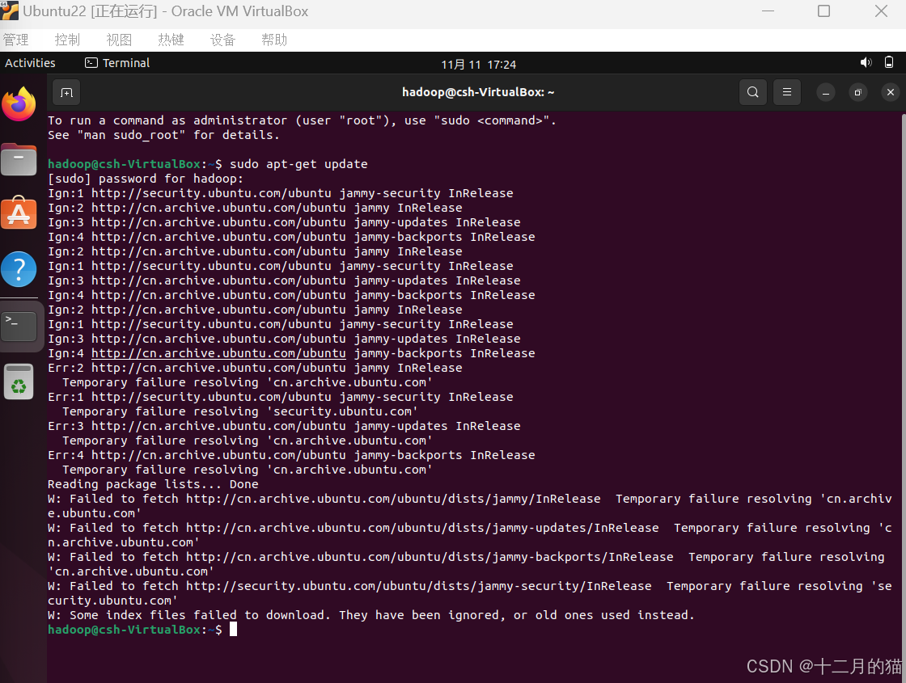Open Firefox from the Ubuntu dock

tap(19, 104)
